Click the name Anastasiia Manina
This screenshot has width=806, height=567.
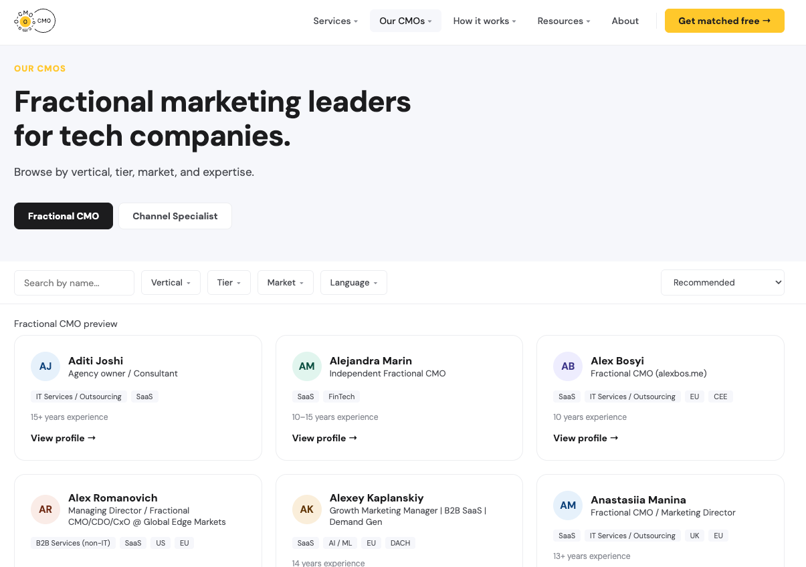[638, 499]
